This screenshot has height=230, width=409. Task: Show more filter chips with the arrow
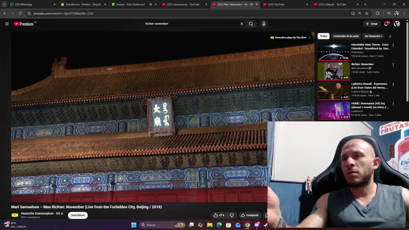point(390,36)
